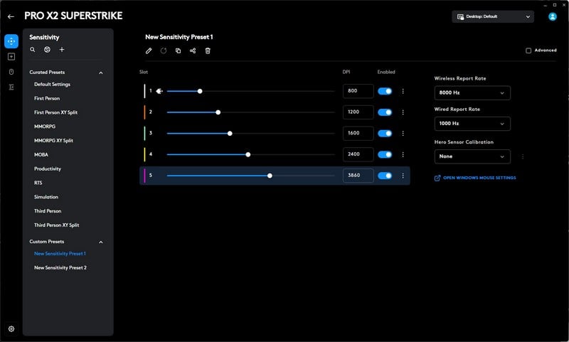Open more options for slot 2
569x342 pixels.
pos(403,112)
